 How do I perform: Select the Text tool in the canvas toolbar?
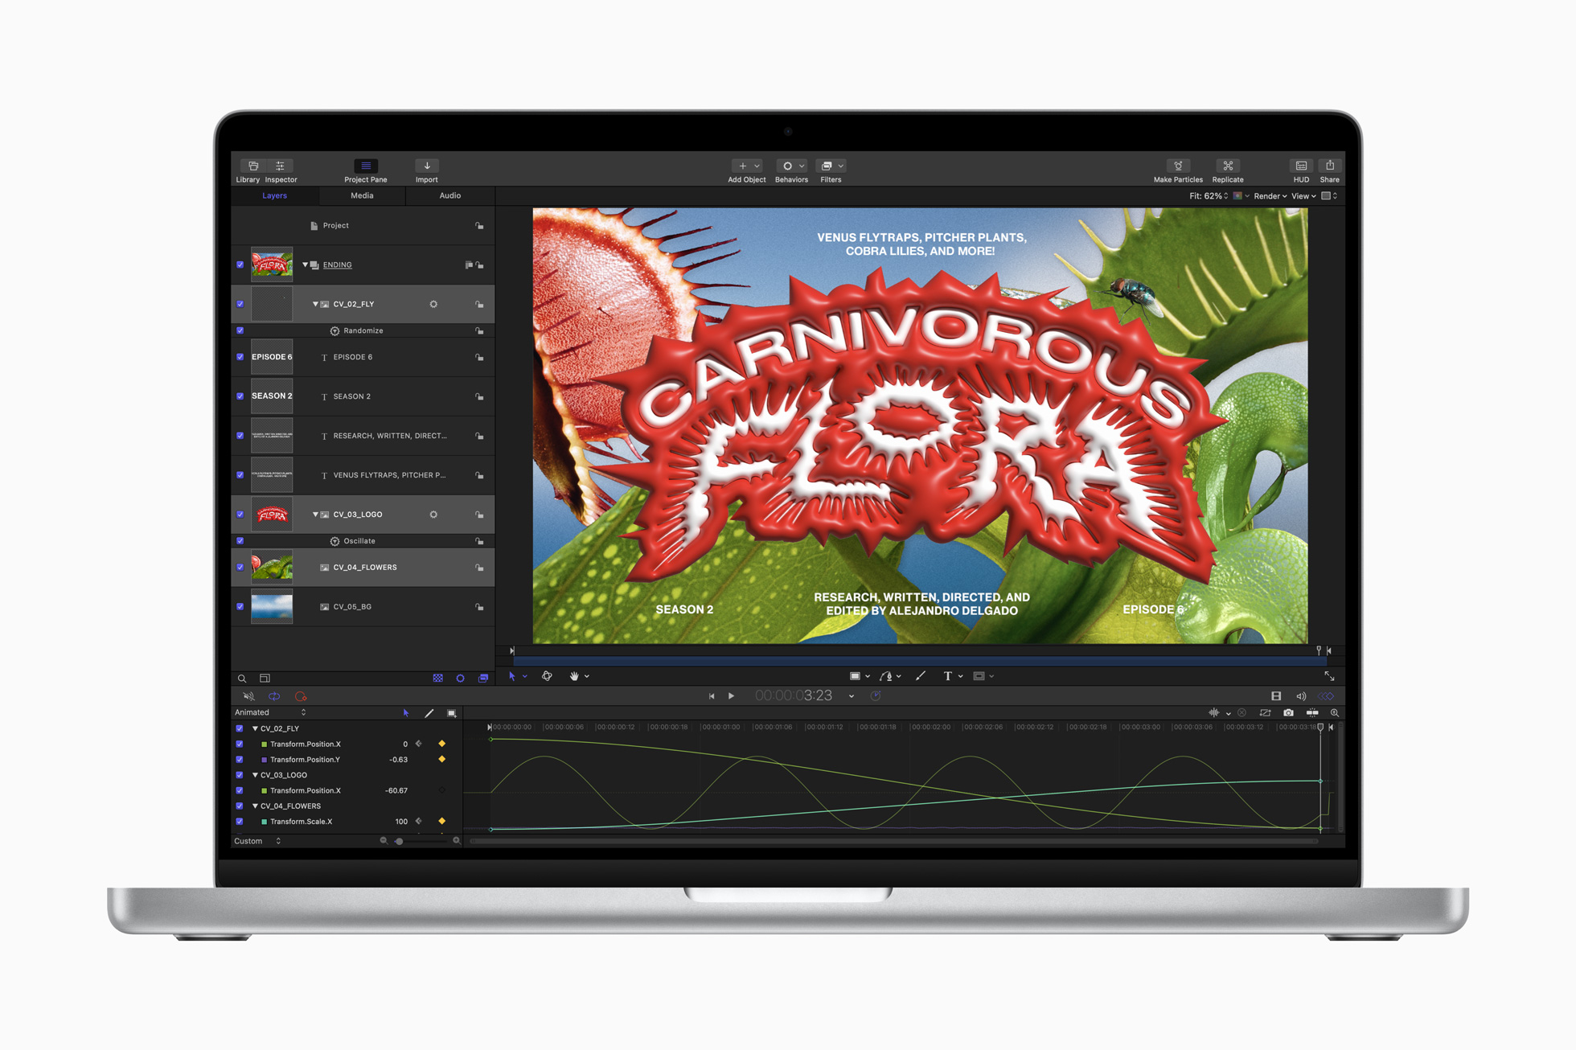(949, 676)
